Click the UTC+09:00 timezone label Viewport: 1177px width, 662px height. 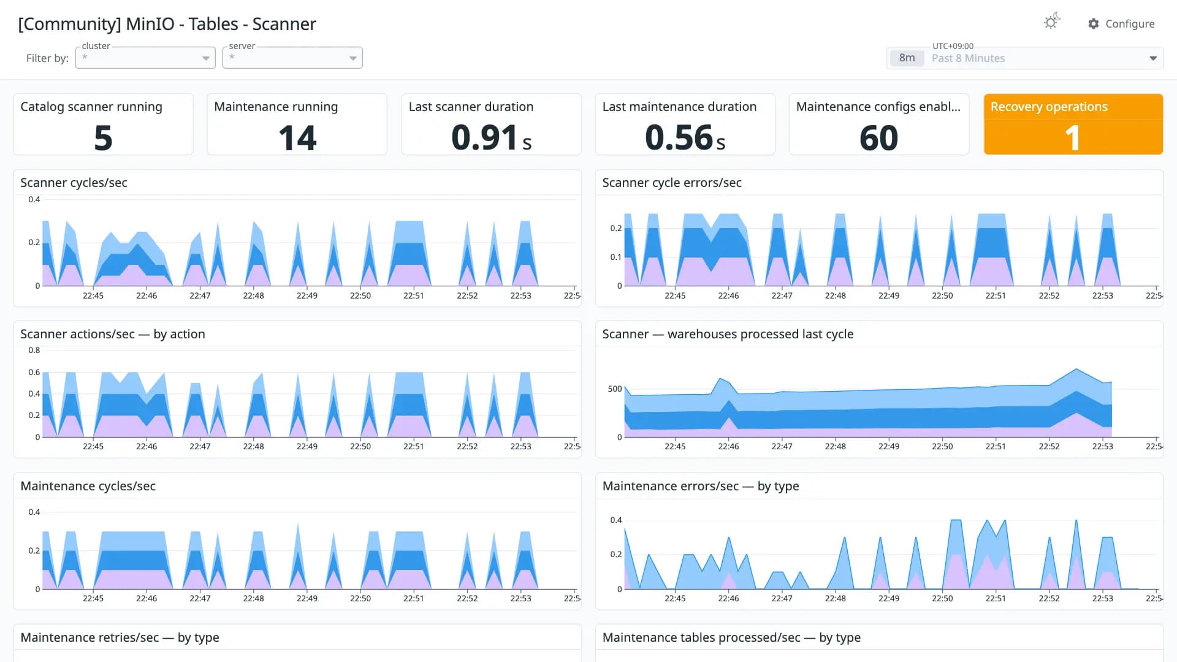953,46
